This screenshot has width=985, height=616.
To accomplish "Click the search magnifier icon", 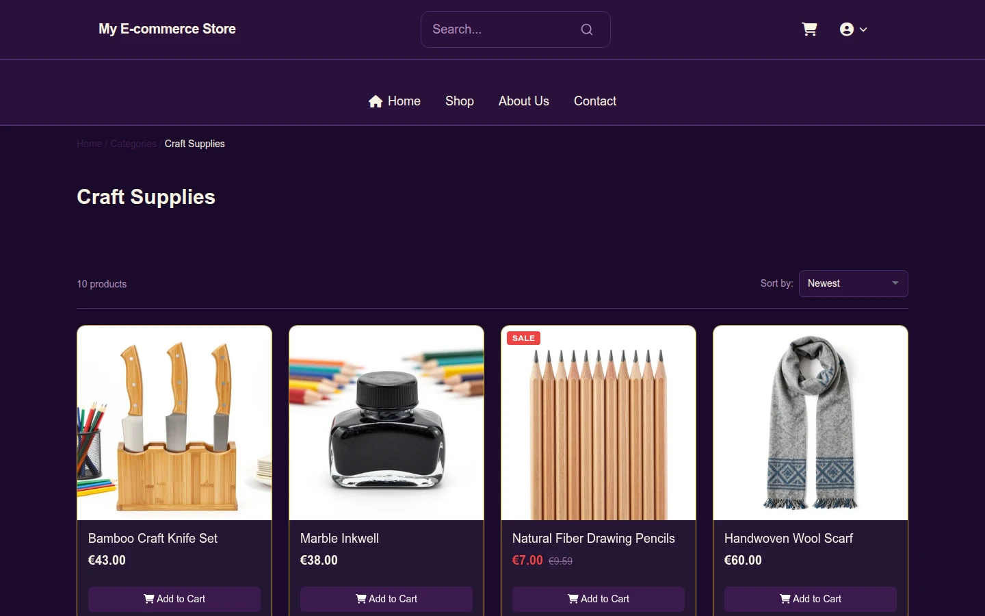I will click(x=587, y=29).
